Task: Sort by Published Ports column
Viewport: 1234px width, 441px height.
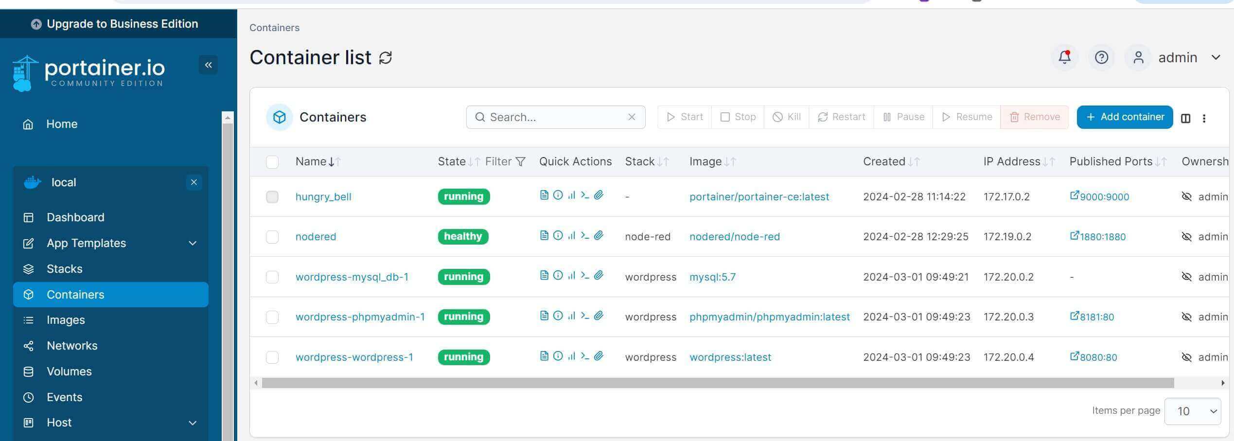Action: coord(1118,161)
